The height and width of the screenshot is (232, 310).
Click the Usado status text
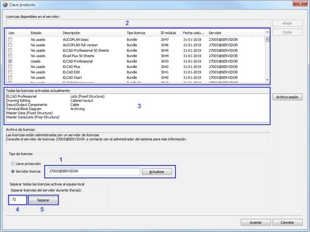tap(35, 61)
